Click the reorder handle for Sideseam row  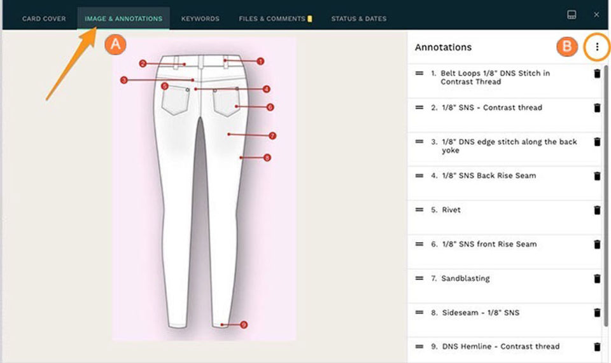[419, 312]
